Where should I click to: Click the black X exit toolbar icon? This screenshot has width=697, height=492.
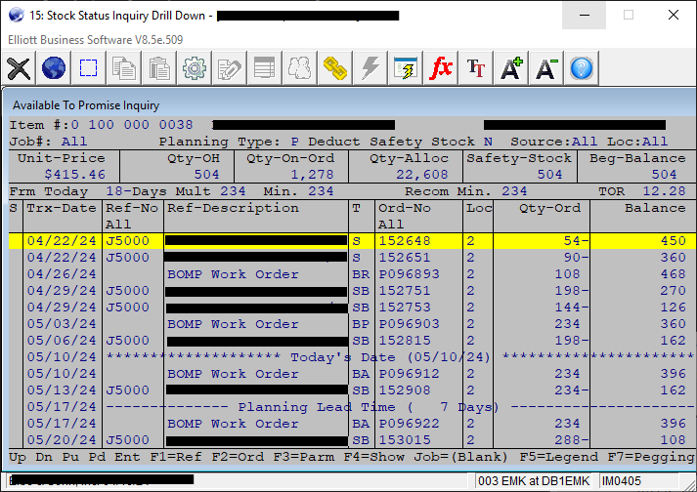(x=19, y=68)
